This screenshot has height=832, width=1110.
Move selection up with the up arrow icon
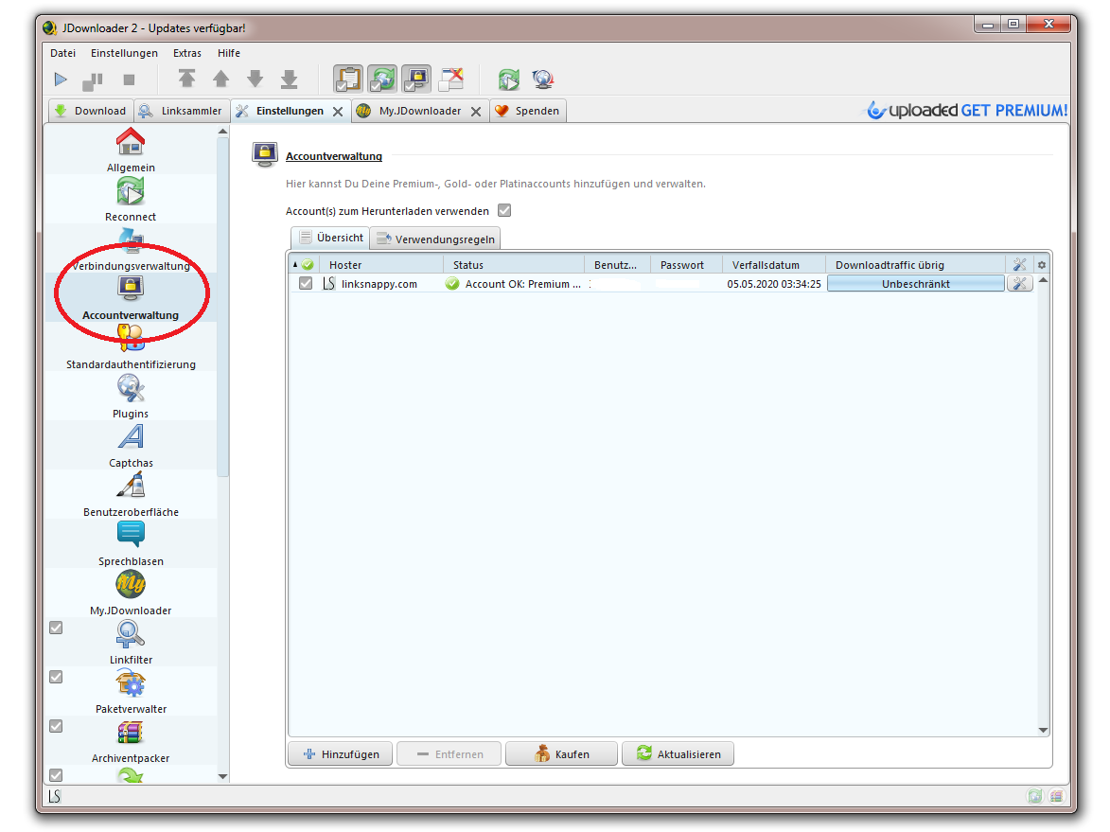coord(220,79)
